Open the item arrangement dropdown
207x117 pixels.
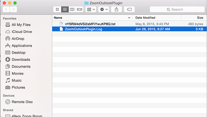point(91,9)
